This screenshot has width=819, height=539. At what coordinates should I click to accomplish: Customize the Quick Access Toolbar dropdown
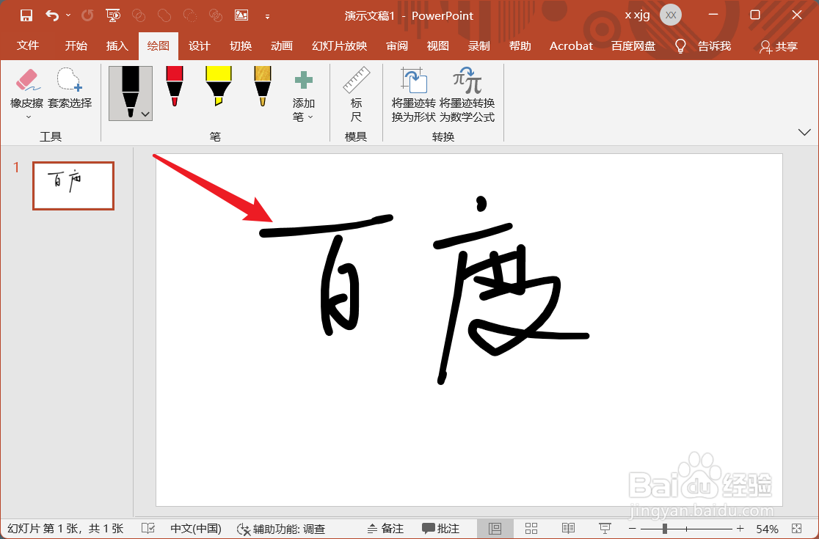coord(267,16)
